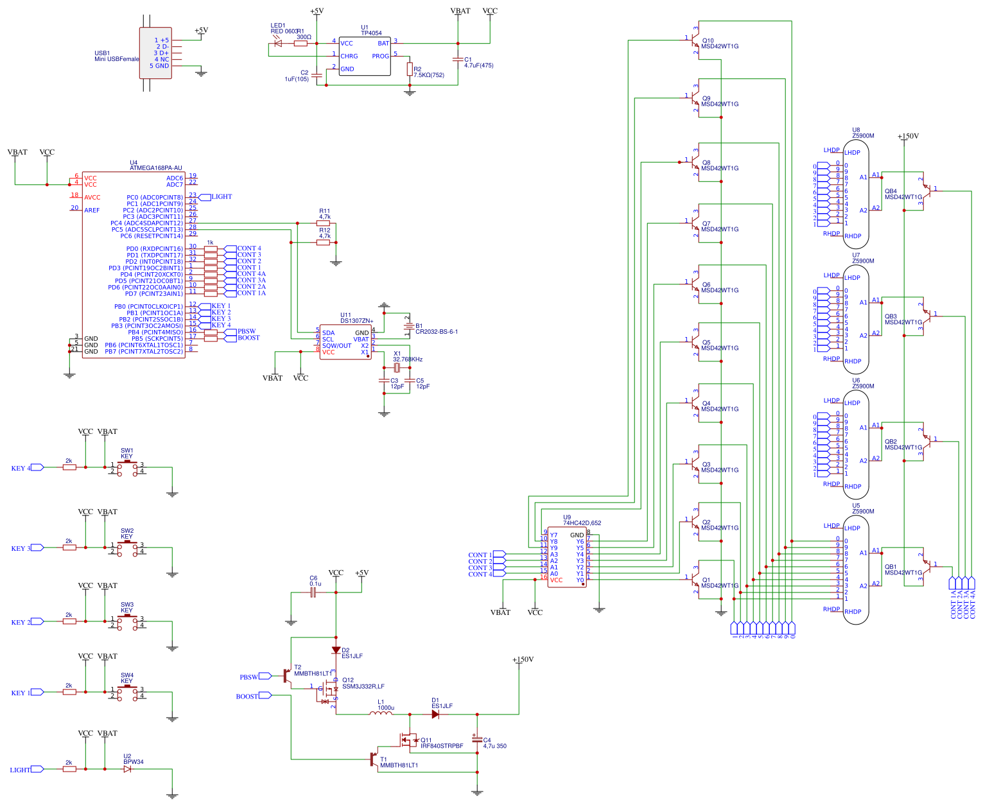The height and width of the screenshot is (805, 983).
Task: Click the PBSW net label
Action: (x=250, y=677)
